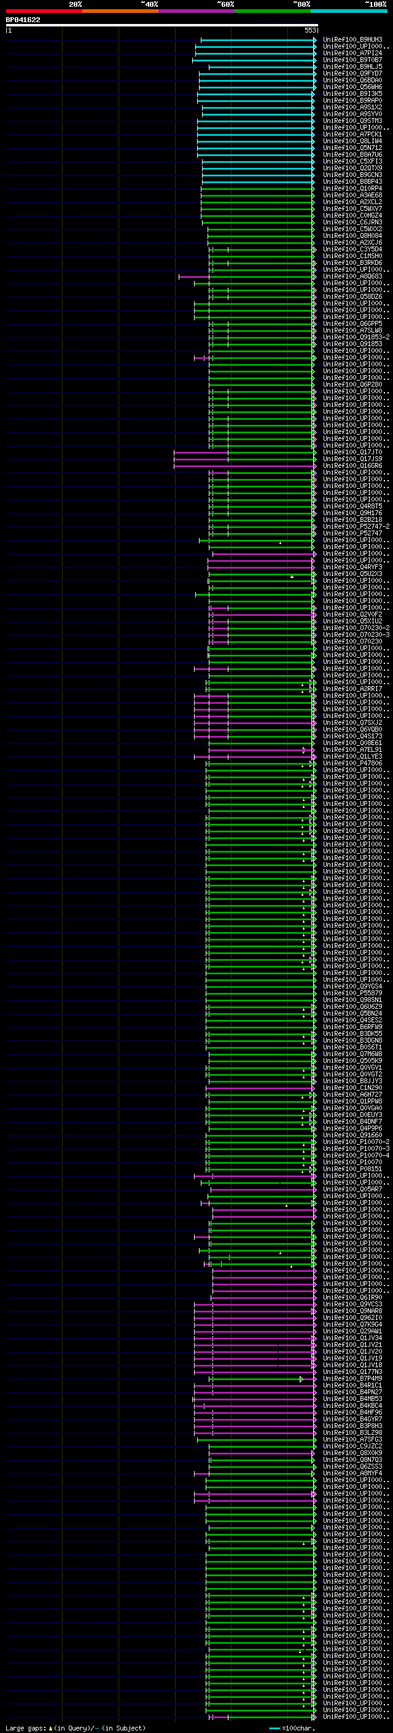Open hit UniRef100_A7PI24

[x=352, y=53]
